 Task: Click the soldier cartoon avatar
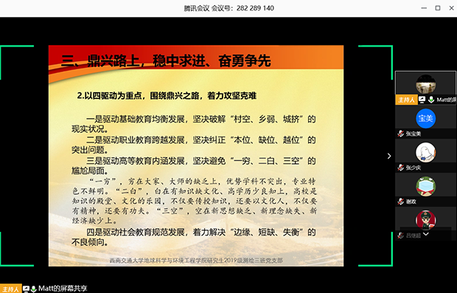(x=425, y=219)
